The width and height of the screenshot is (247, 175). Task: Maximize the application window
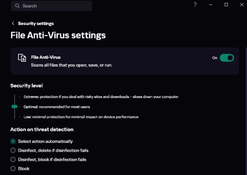226,5
